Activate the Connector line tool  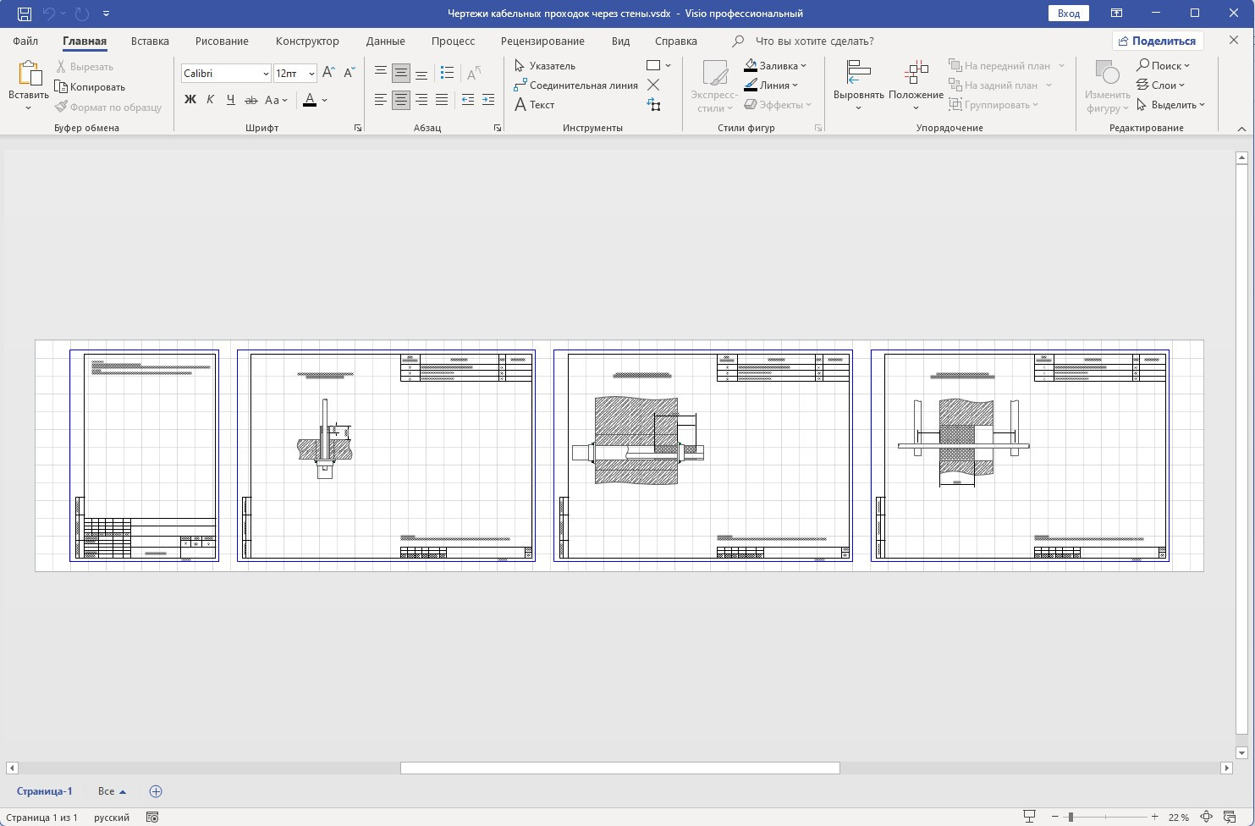pos(575,85)
